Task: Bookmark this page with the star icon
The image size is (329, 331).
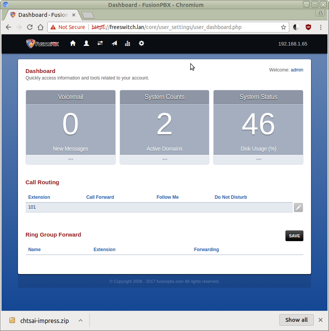Action: tap(284, 27)
